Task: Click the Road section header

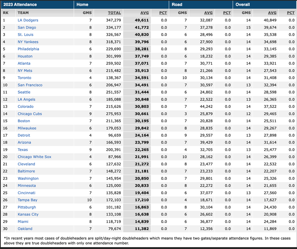Action: [x=177, y=4]
